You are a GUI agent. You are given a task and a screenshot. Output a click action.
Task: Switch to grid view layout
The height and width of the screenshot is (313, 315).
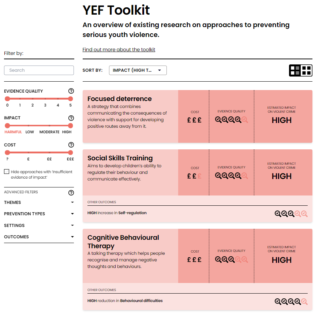307,70
